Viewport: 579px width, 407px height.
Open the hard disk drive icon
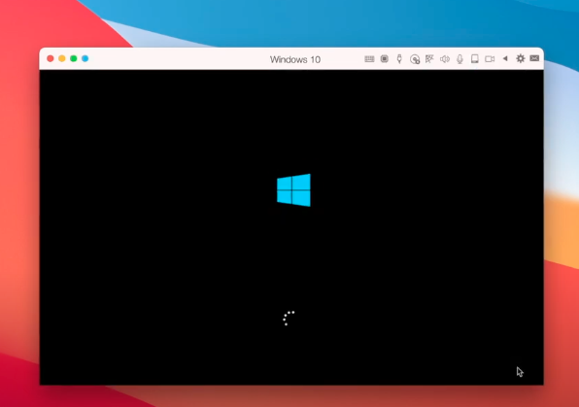[475, 58]
